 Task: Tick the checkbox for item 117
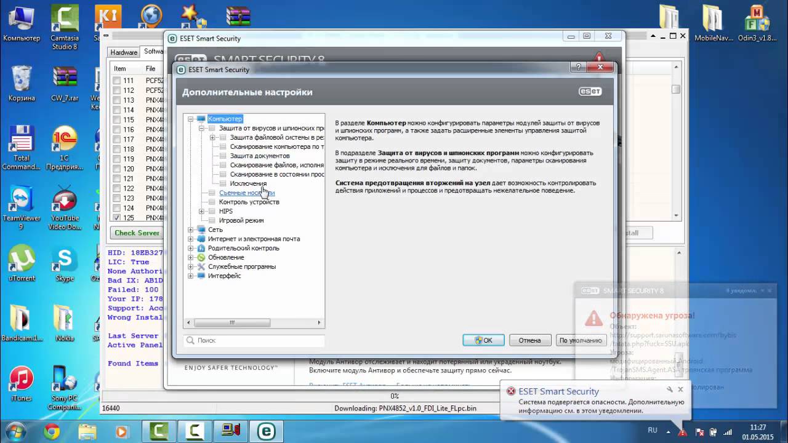click(117, 140)
